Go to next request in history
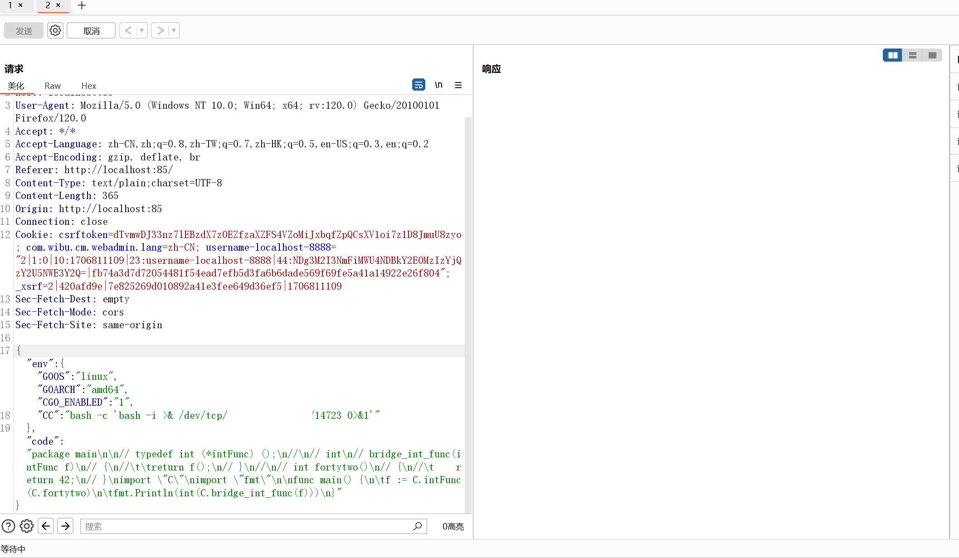 160,30
